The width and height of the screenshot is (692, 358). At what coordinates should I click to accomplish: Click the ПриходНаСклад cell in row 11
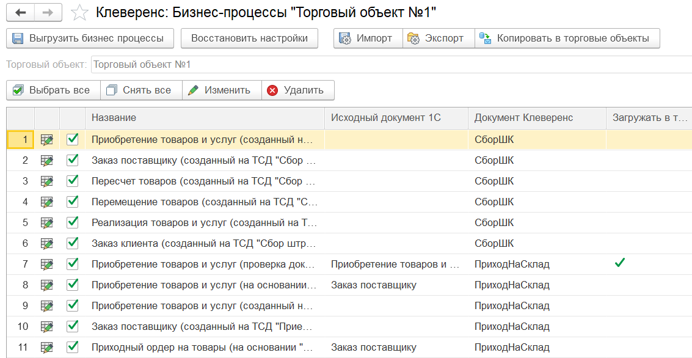coord(537,348)
